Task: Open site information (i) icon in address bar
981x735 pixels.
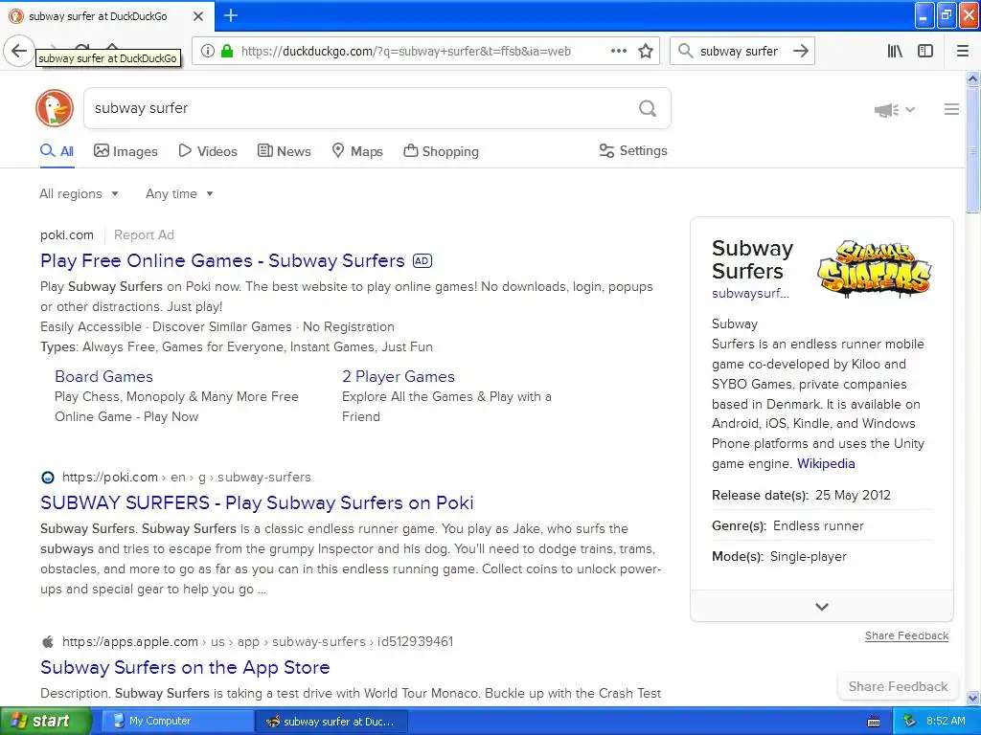Action: [x=208, y=52]
